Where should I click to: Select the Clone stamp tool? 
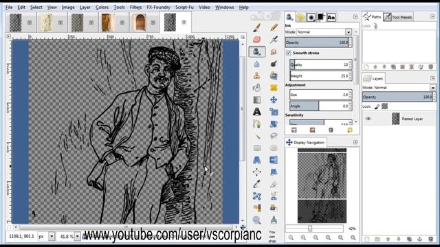pos(256,75)
